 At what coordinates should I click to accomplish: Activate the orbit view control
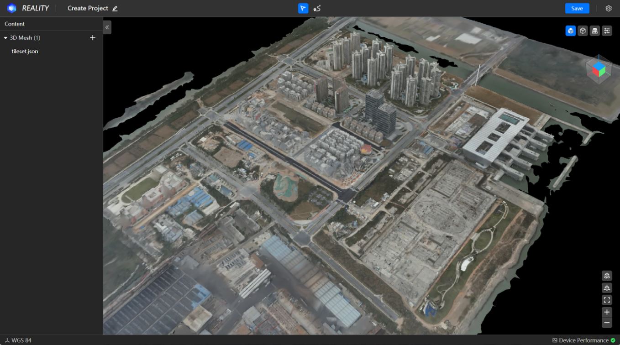tap(607, 276)
